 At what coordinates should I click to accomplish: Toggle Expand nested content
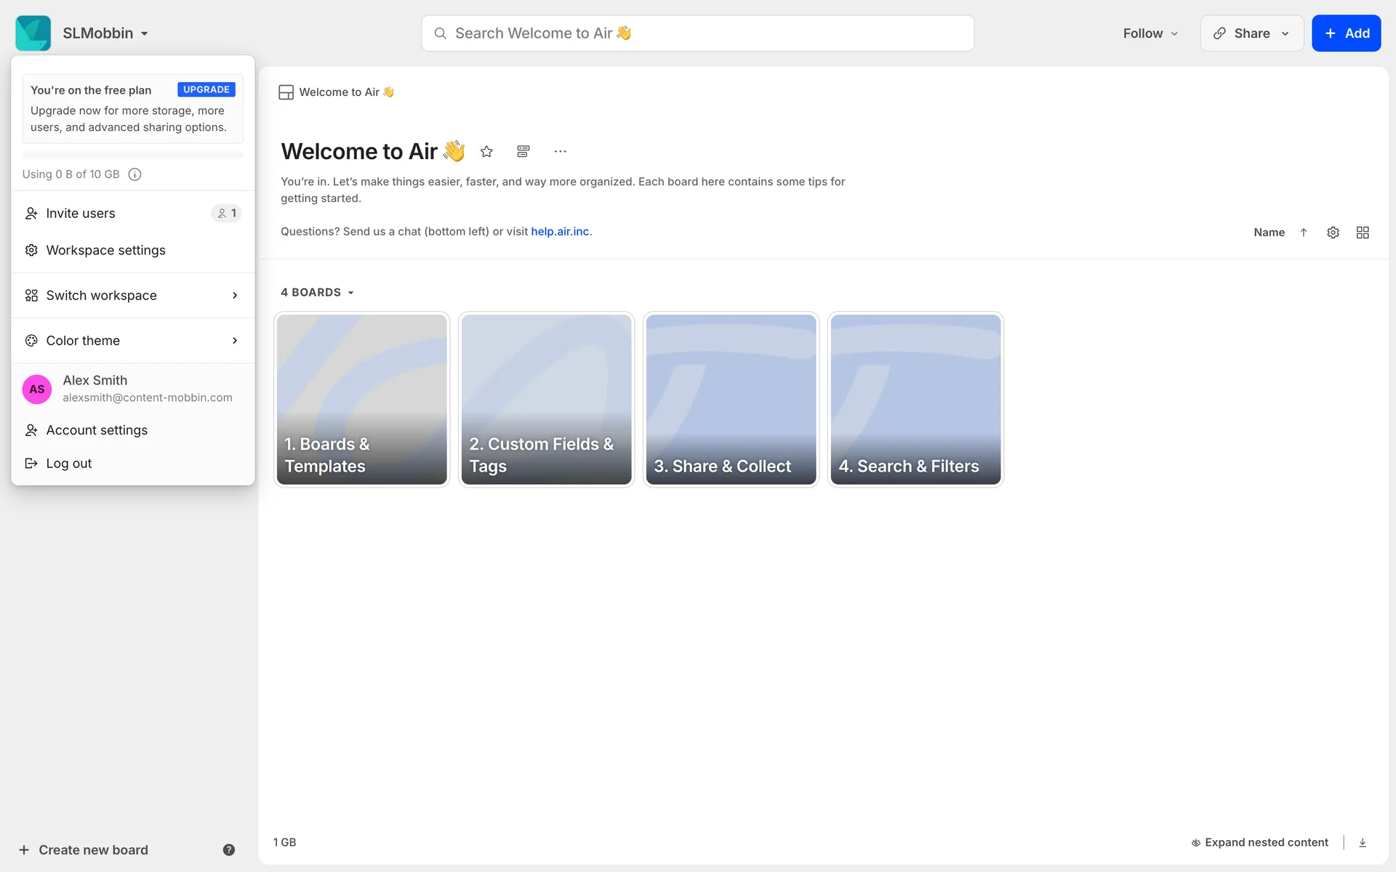click(1259, 842)
